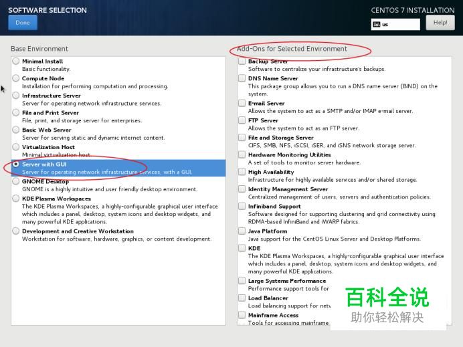Enable FTP Server add-on

[x=242, y=120]
